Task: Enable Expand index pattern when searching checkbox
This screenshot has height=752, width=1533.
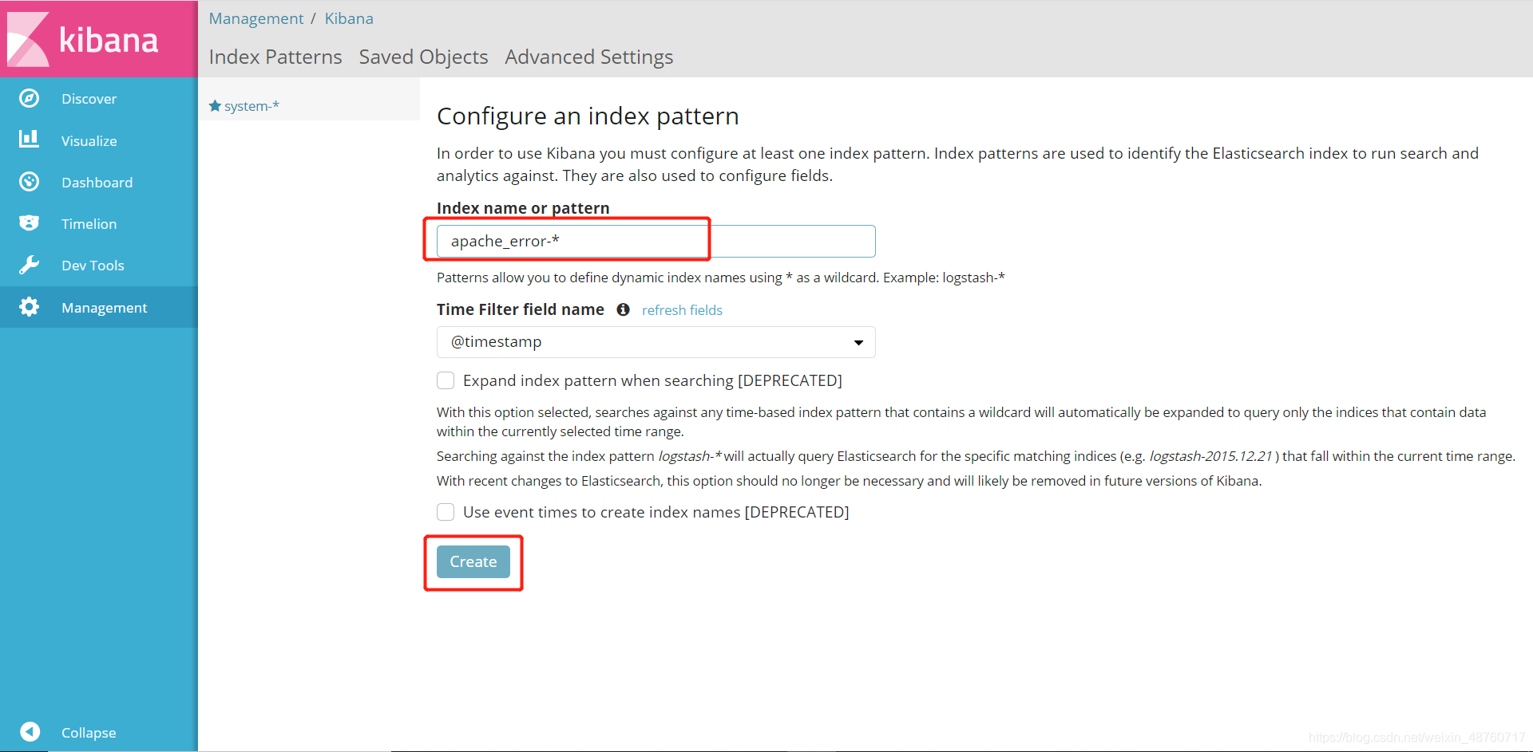Action: [446, 380]
